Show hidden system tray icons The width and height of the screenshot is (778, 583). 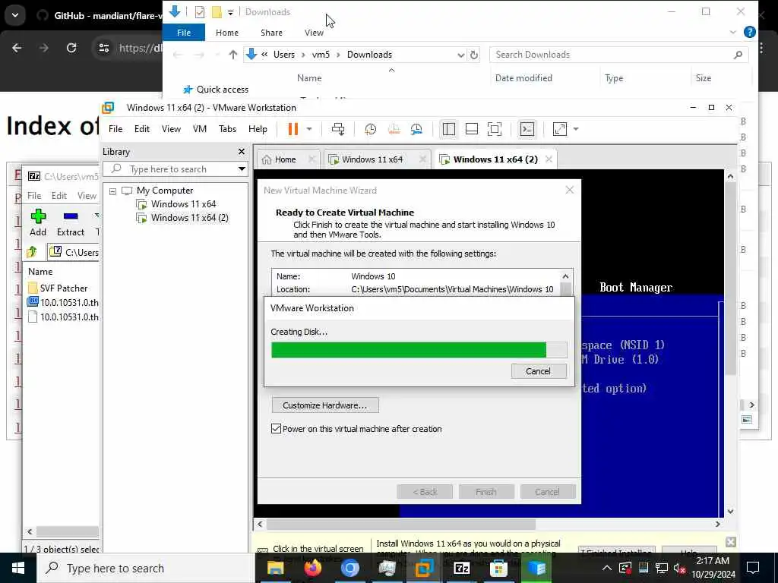pyautogui.click(x=607, y=568)
